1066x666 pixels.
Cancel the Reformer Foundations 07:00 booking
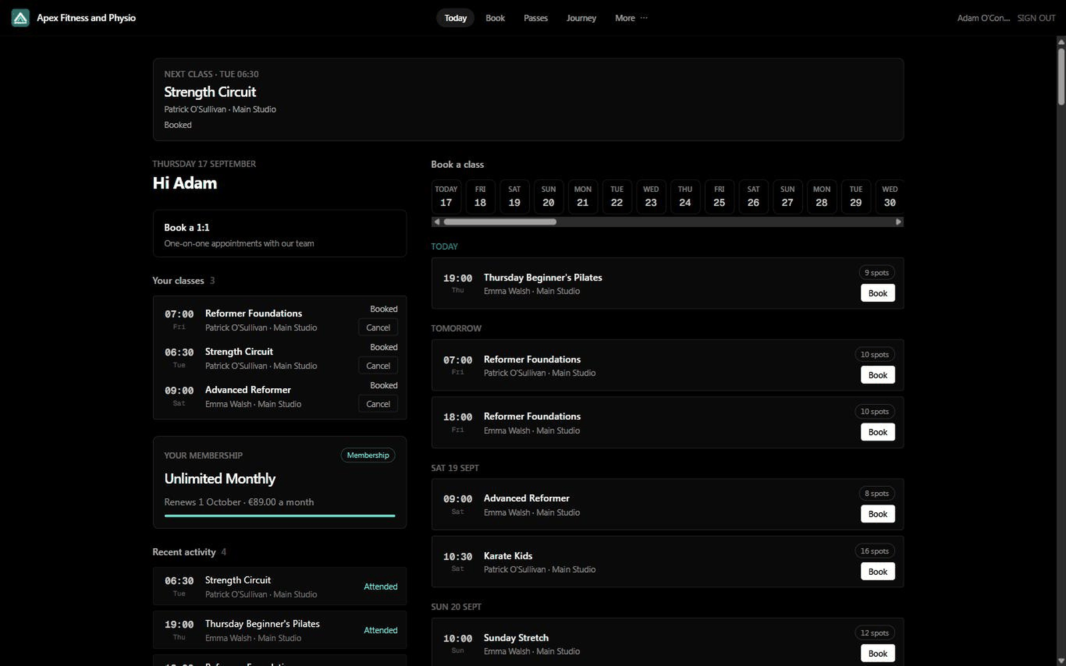pyautogui.click(x=378, y=328)
